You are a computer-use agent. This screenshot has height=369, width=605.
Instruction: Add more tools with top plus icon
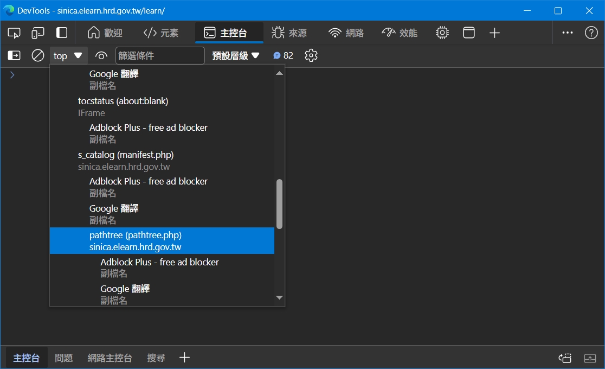[494, 33]
